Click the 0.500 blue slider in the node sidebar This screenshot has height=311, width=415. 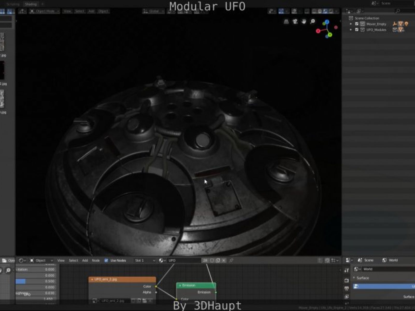[x=36, y=281]
